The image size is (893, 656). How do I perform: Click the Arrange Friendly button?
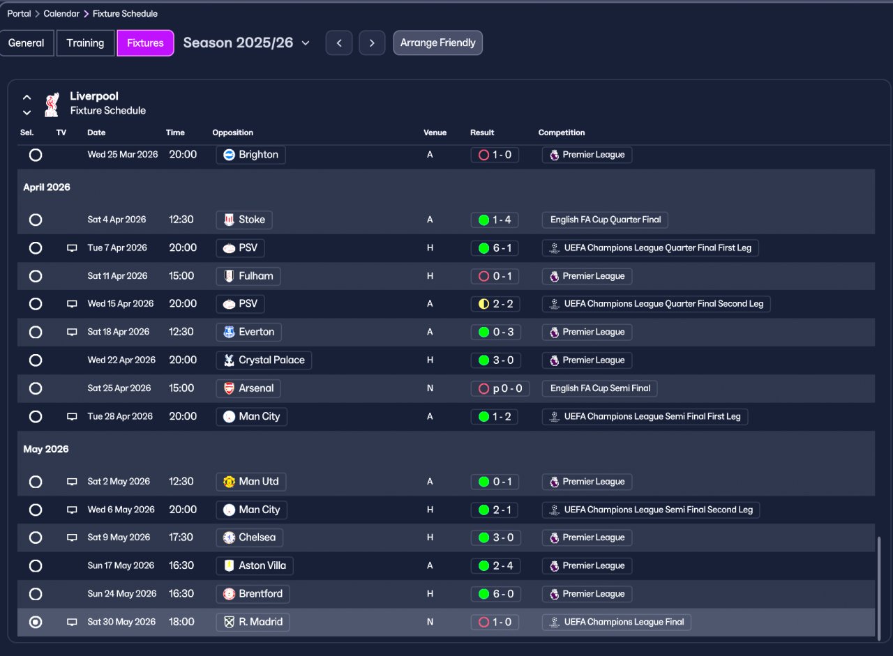coord(437,43)
